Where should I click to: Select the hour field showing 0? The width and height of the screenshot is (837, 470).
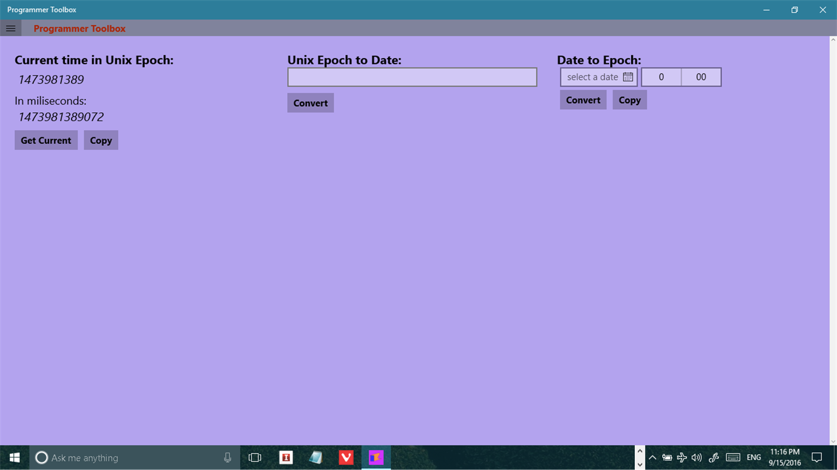pos(661,77)
